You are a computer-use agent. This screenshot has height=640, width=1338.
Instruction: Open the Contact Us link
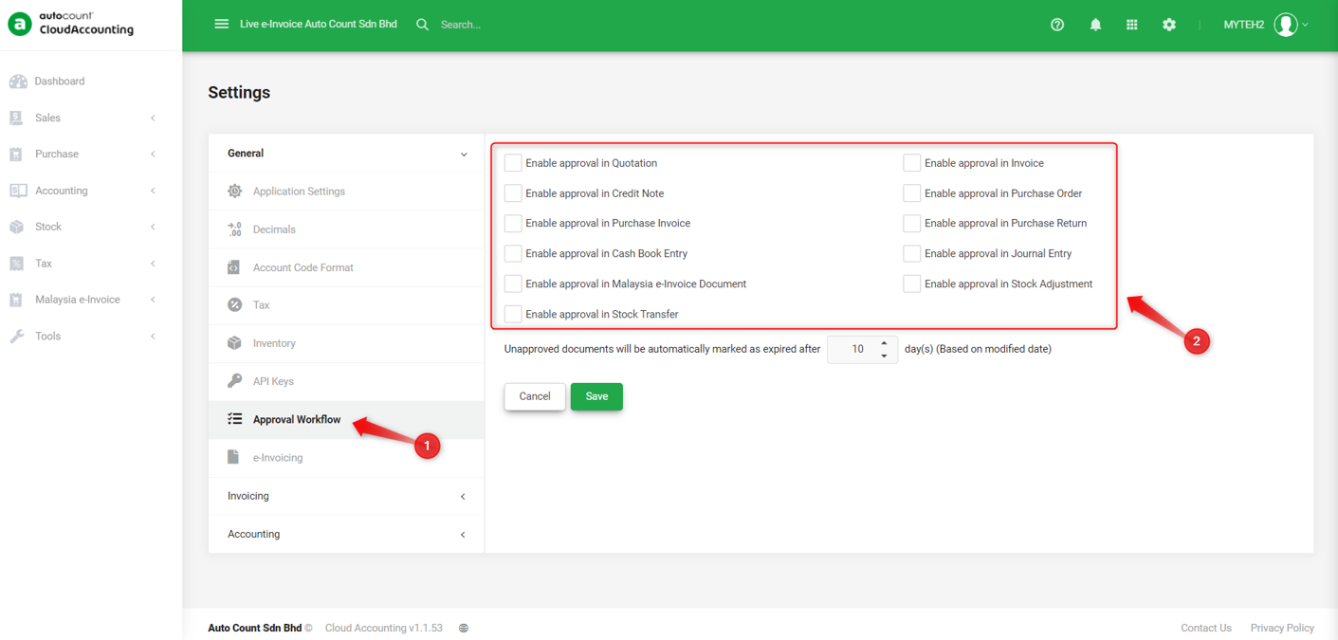click(x=1205, y=628)
